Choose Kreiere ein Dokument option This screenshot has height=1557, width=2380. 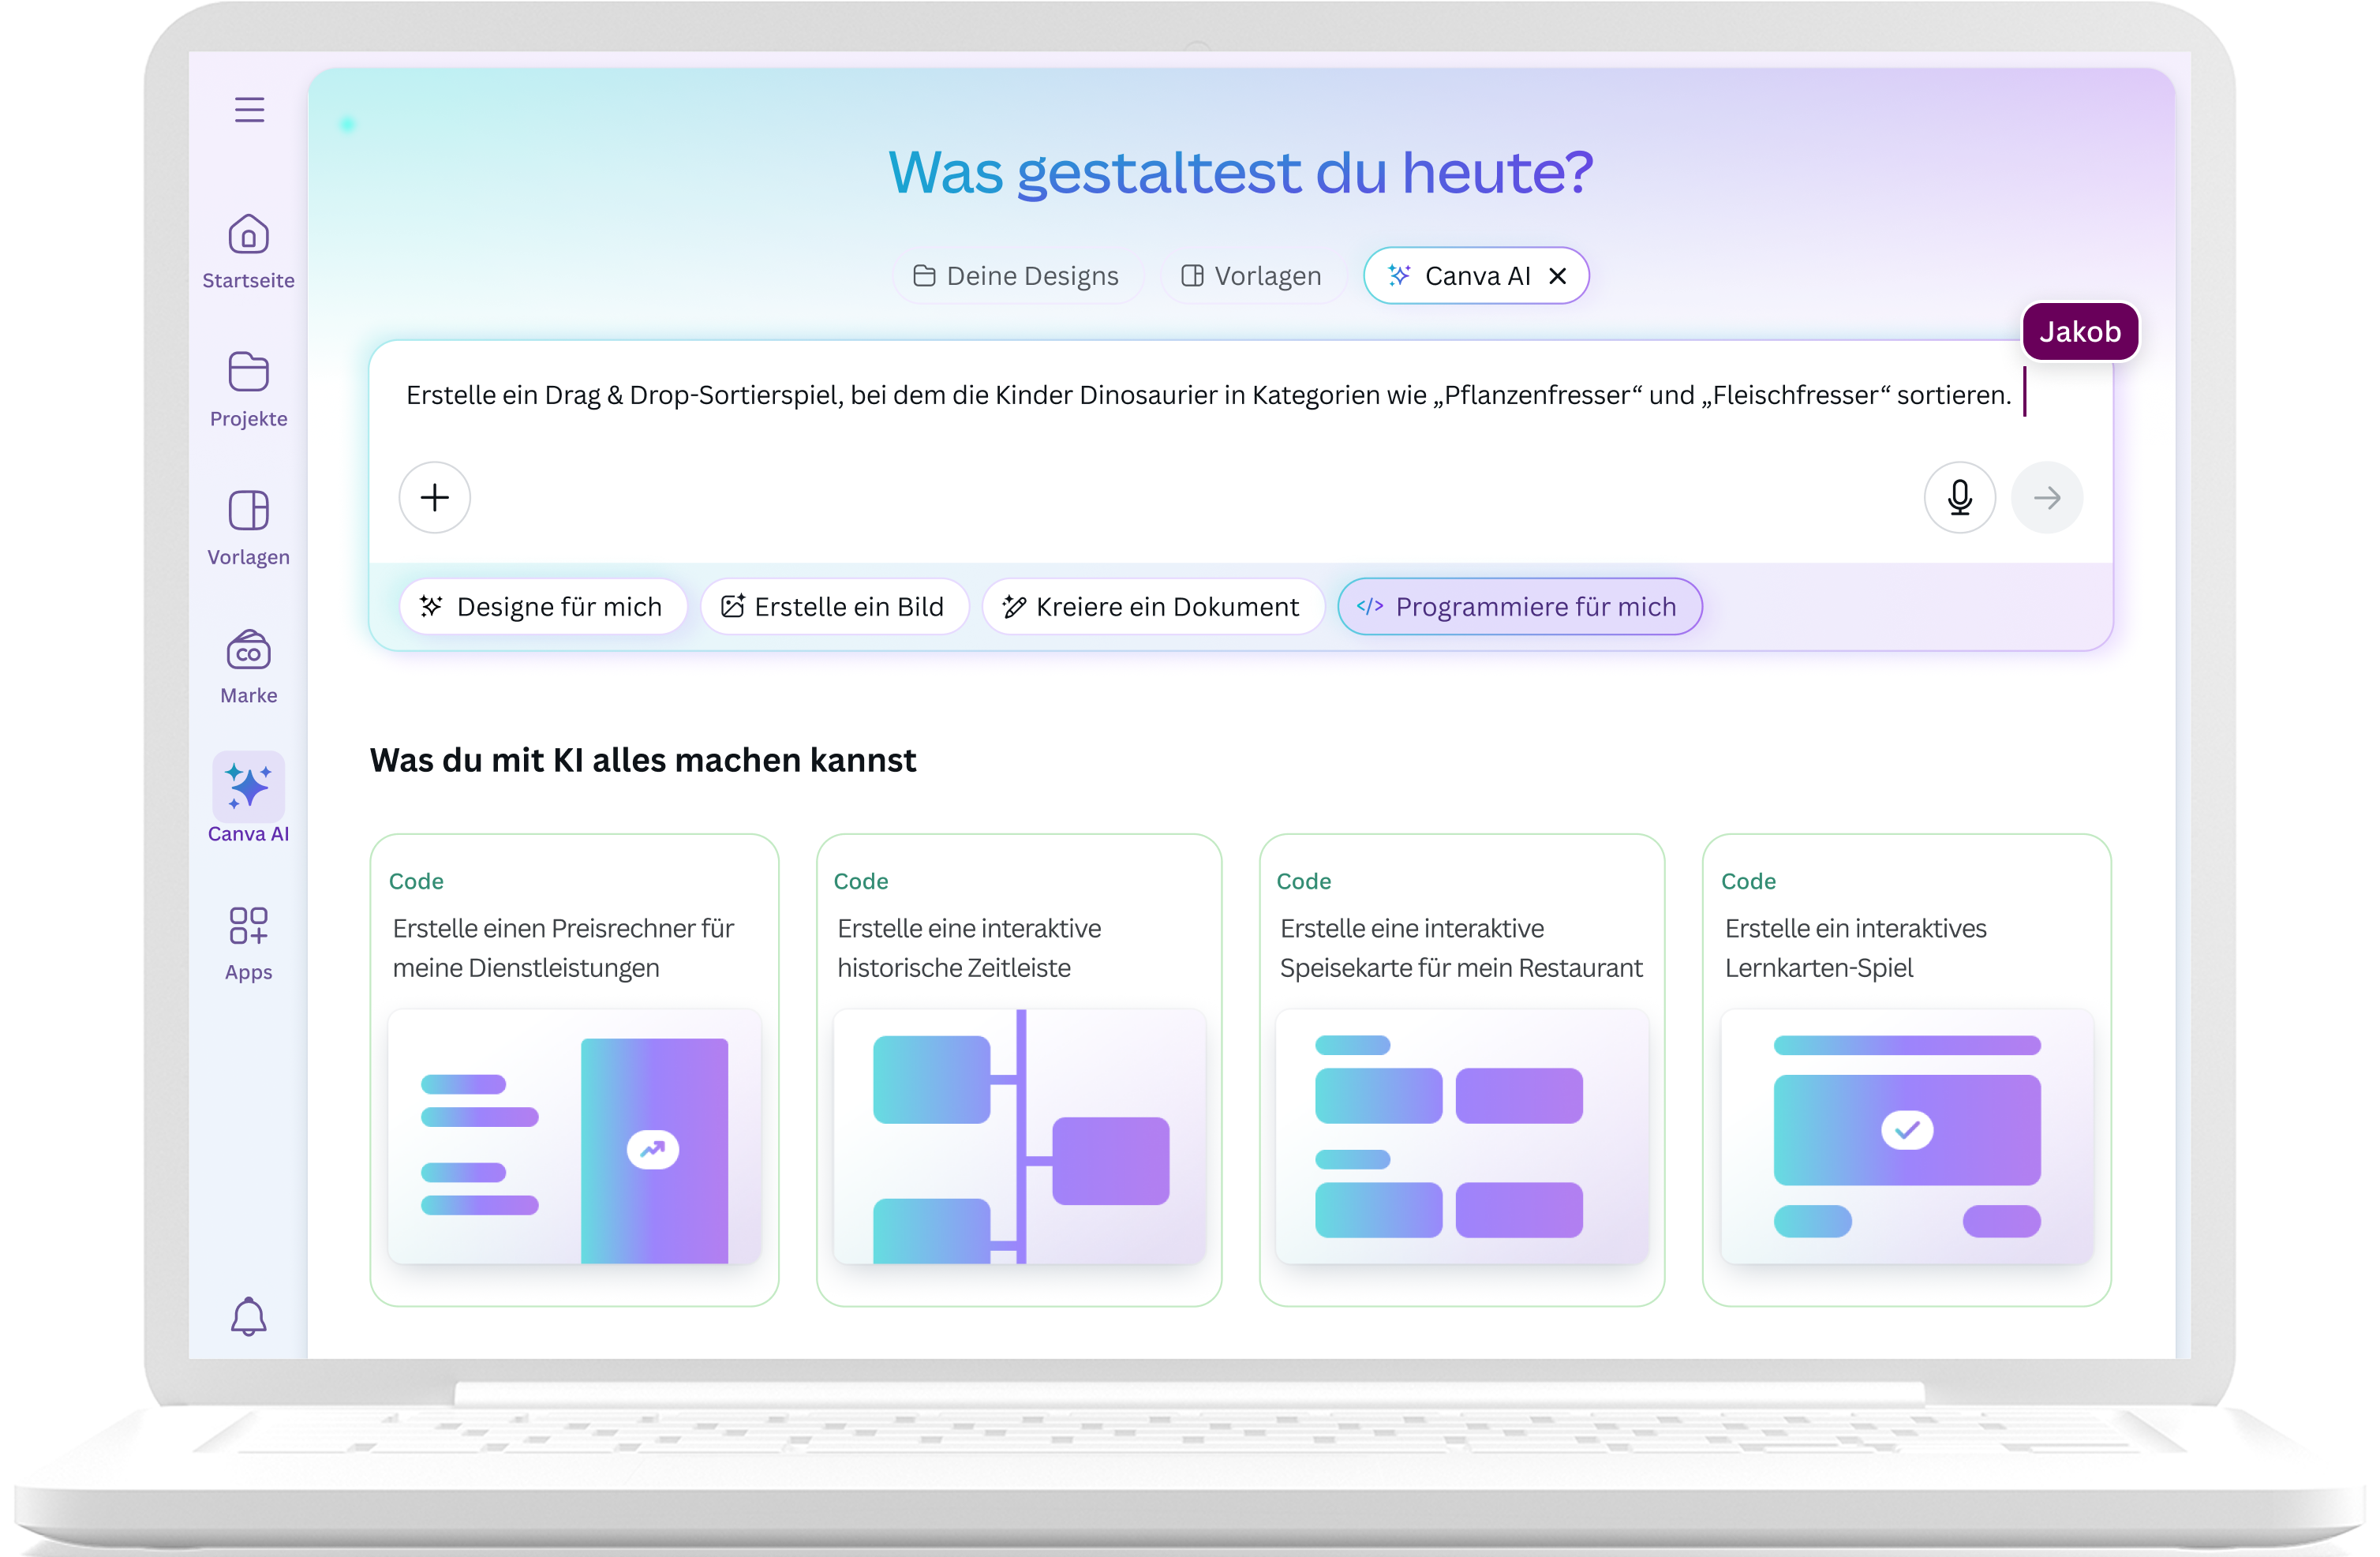1152,607
